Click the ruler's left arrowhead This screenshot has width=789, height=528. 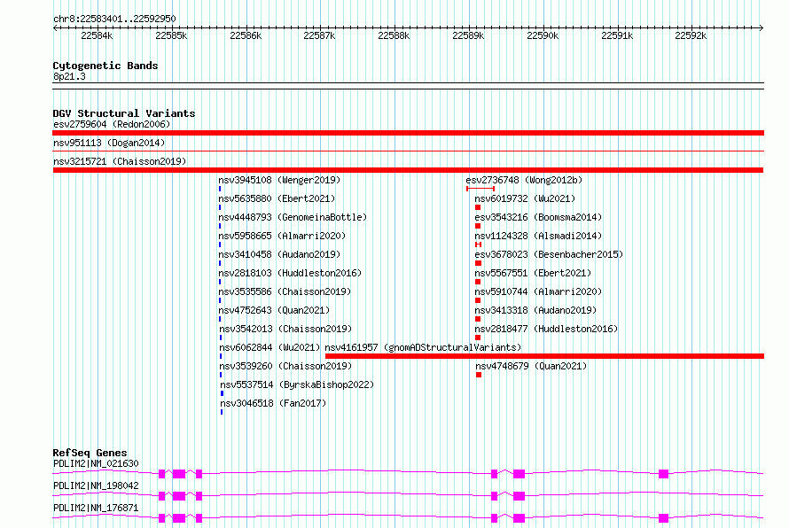55,27
